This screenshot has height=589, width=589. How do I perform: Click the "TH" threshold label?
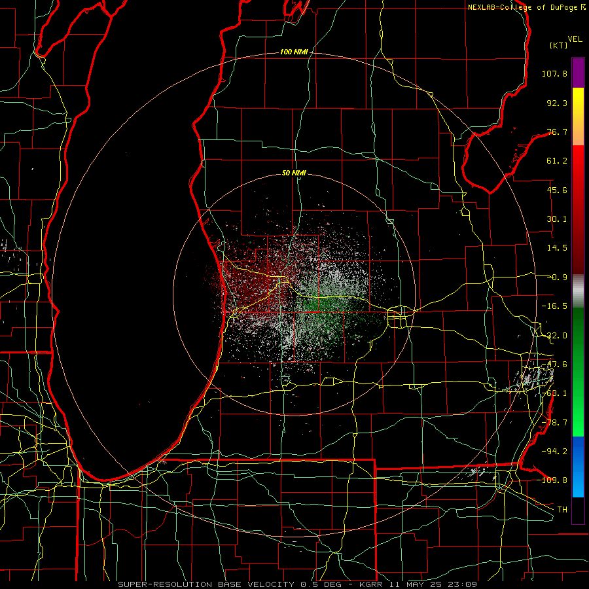click(562, 510)
